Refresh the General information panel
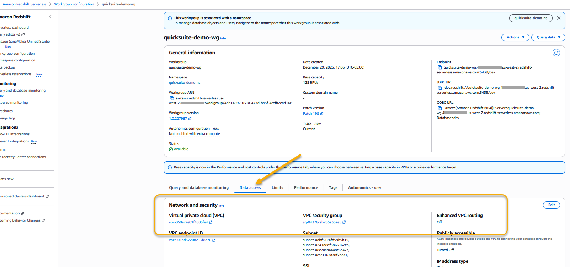Image resolution: width=570 pixels, height=267 pixels. tap(556, 53)
